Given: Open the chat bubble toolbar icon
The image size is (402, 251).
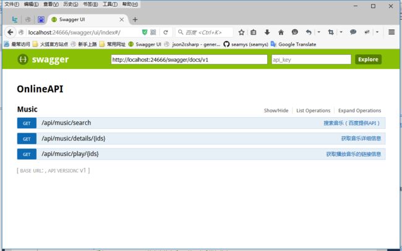Looking at the screenshot, I should (353, 32).
